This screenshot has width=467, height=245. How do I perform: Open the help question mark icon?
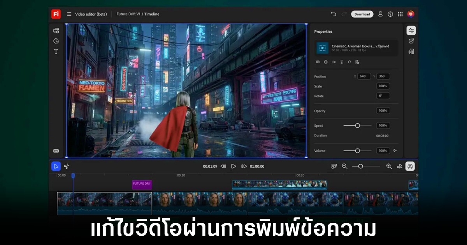pyautogui.click(x=390, y=14)
